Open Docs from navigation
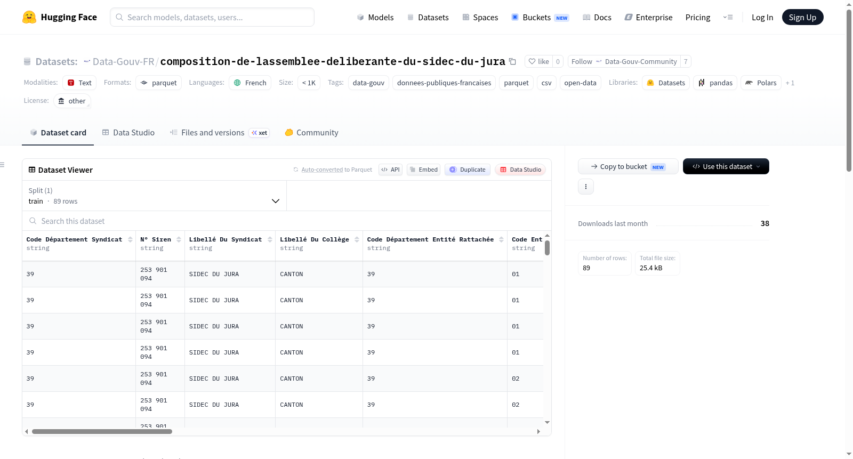 (597, 17)
